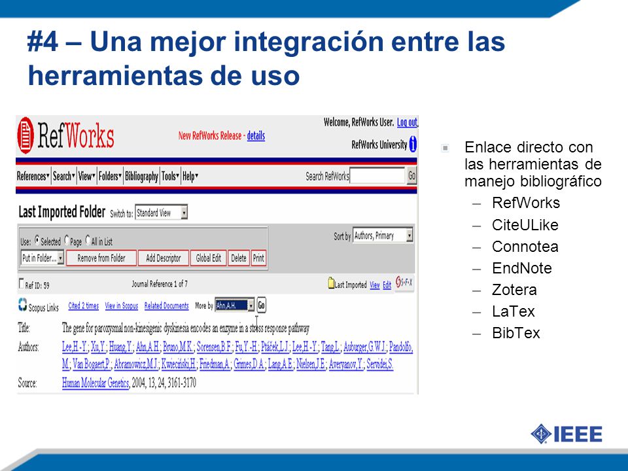The height and width of the screenshot is (471, 628).
Task: Click the 'Zotera' bullet on the slide
Action: (514, 290)
